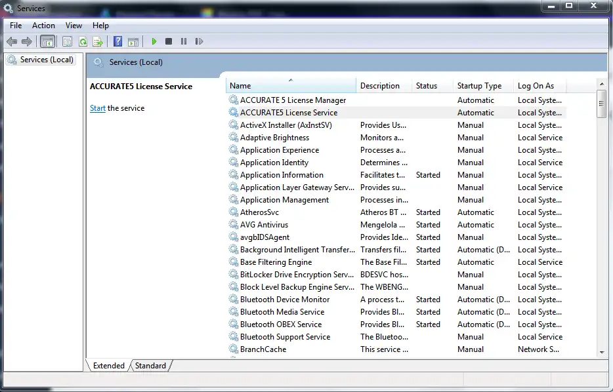Click the gear icon beside Bluetooth Support Service
The width and height of the screenshot is (613, 392).
click(x=234, y=336)
